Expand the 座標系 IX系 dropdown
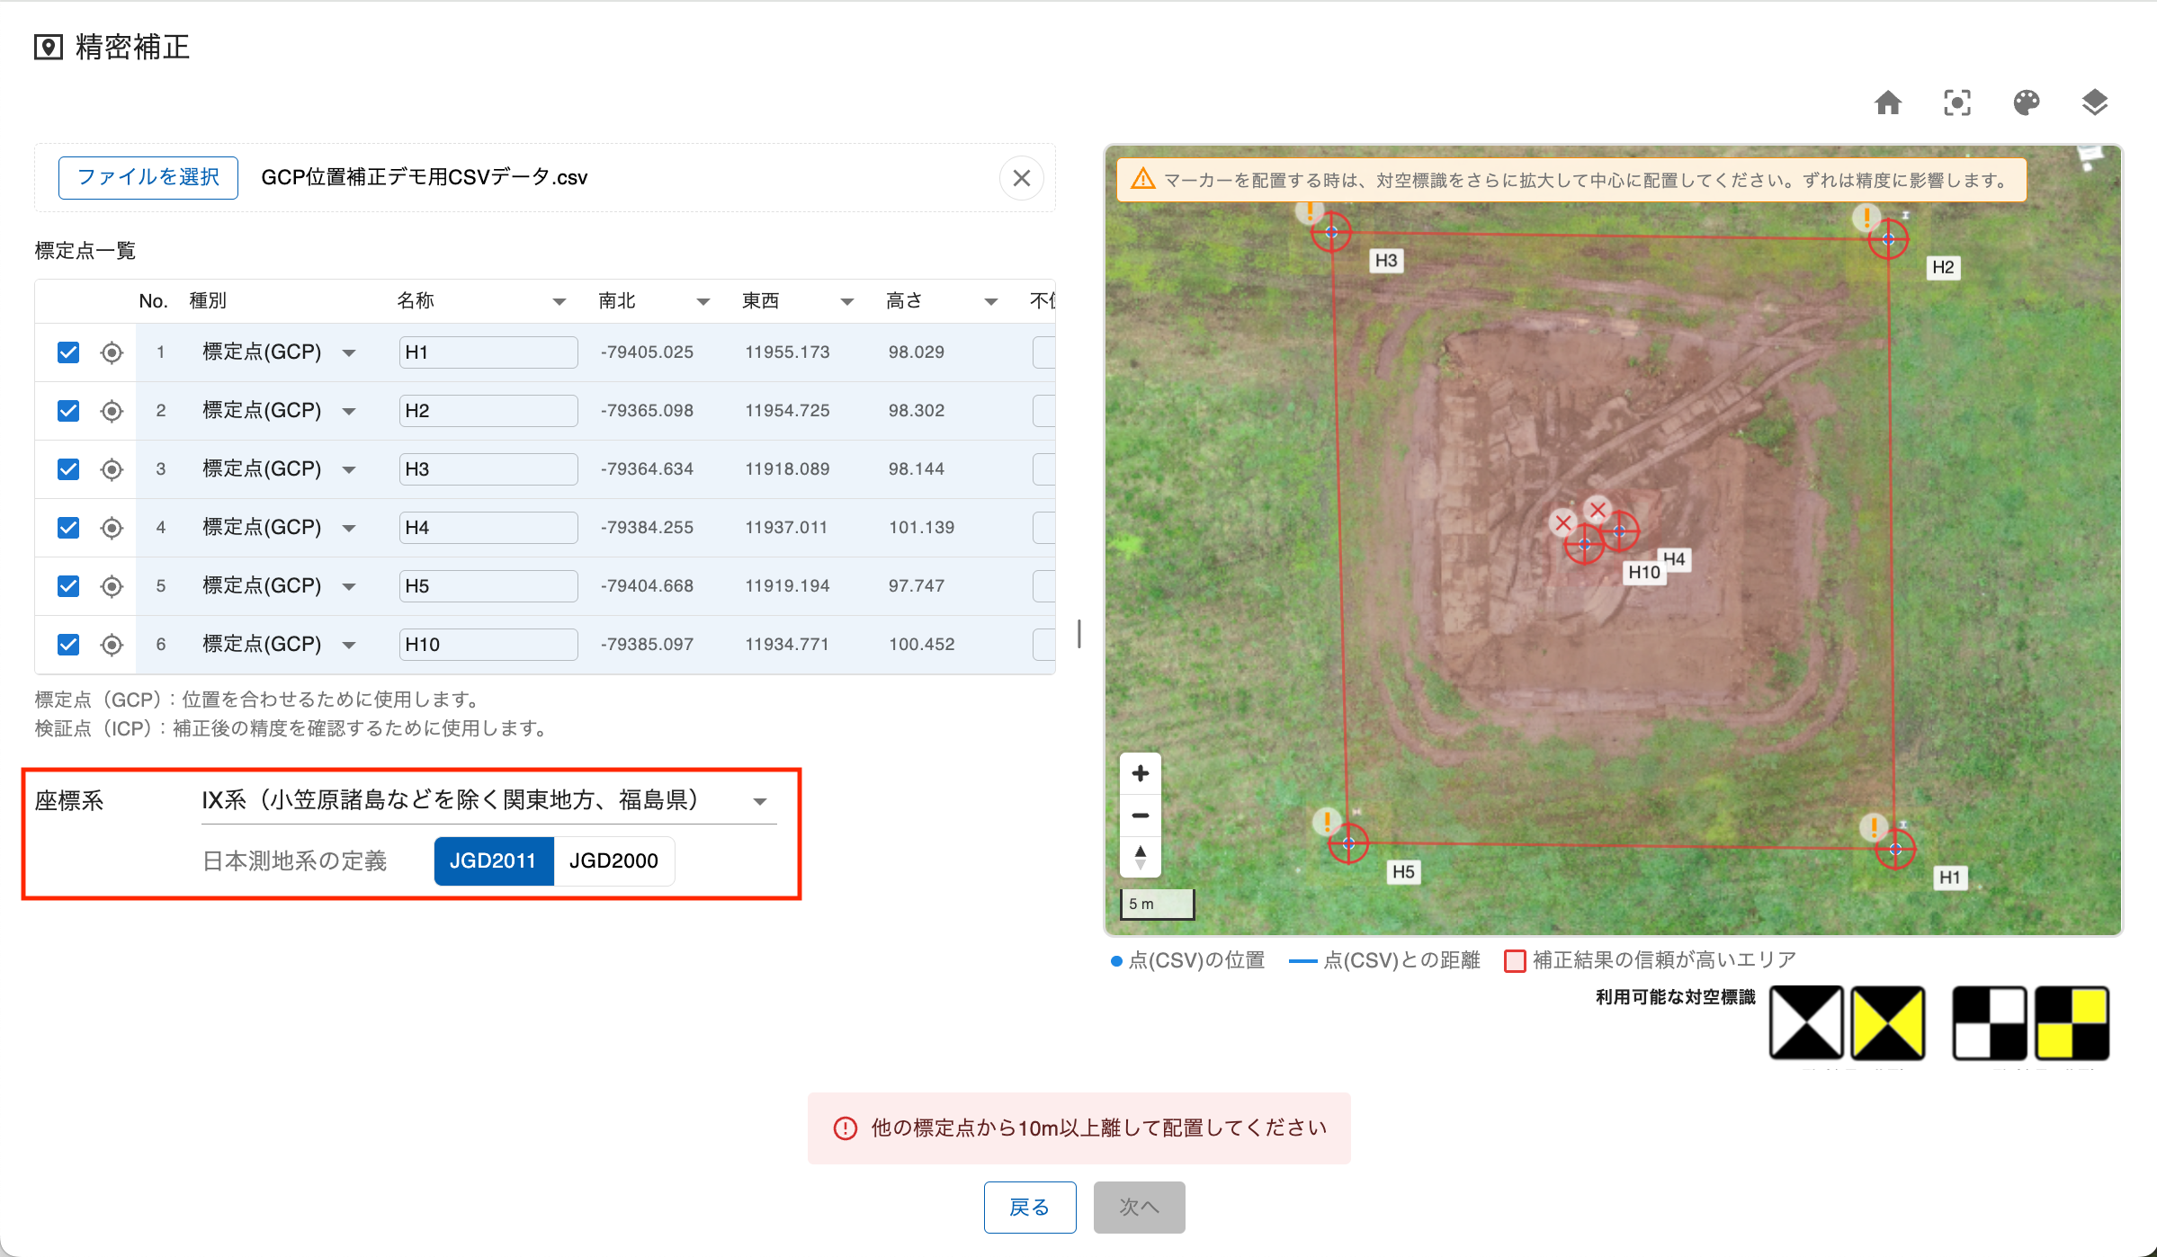The height and width of the screenshot is (1257, 2157). tap(760, 801)
